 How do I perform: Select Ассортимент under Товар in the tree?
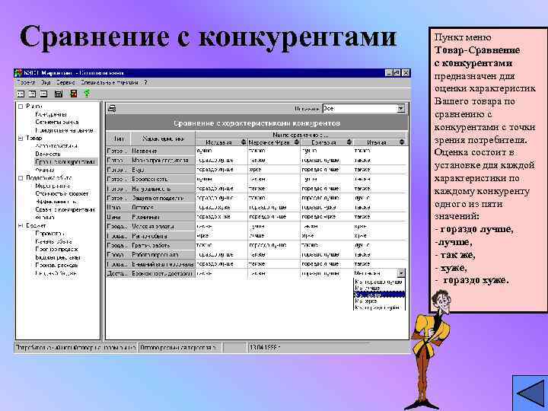(56, 146)
